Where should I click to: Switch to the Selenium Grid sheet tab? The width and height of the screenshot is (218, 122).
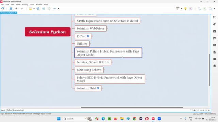pyautogui.click(x=18, y=110)
